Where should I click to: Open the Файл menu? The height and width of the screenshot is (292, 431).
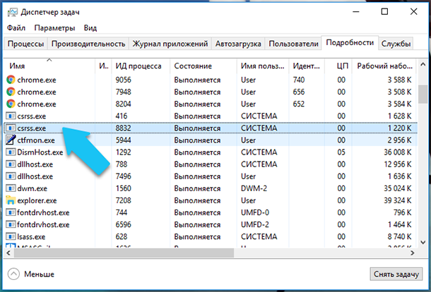pyautogui.click(x=16, y=28)
